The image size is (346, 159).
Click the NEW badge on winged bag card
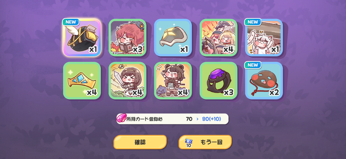click(71, 22)
